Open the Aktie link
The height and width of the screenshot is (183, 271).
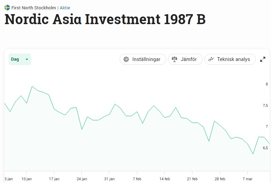[65, 8]
